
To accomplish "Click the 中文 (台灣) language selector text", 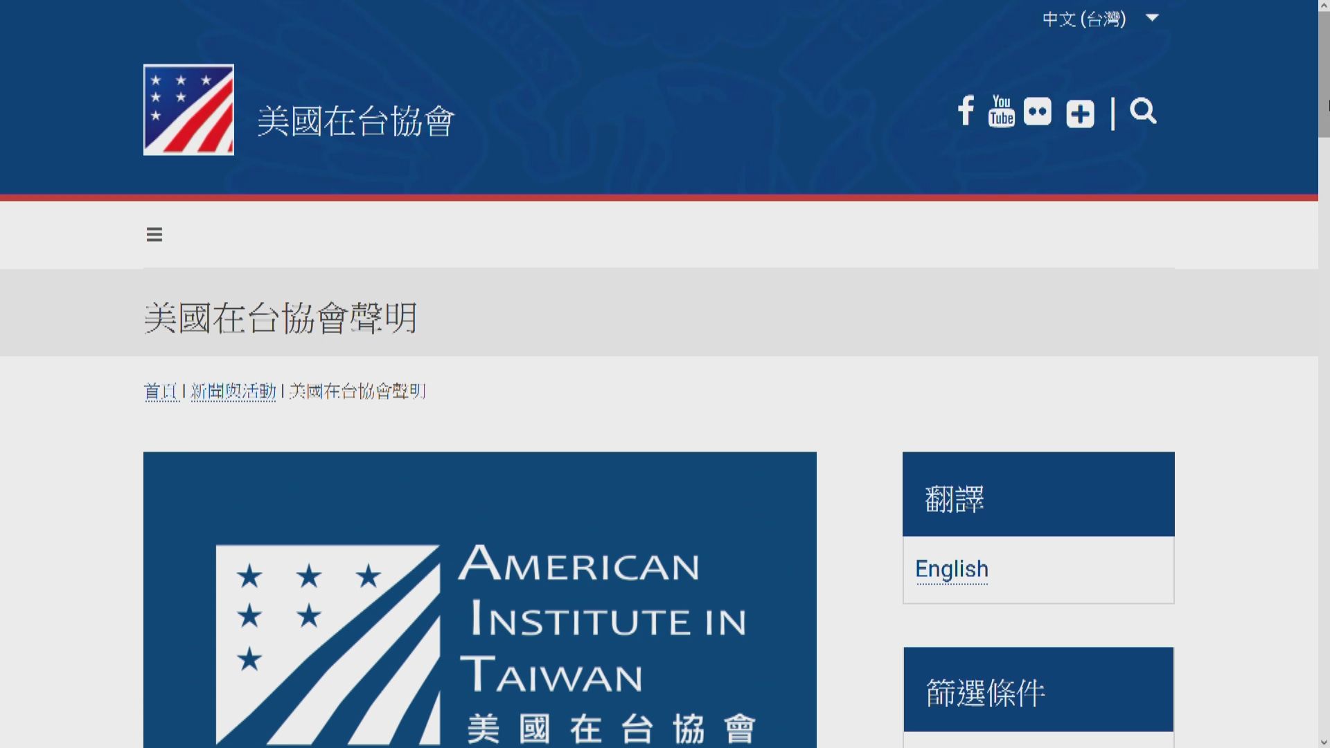I will (x=1084, y=19).
